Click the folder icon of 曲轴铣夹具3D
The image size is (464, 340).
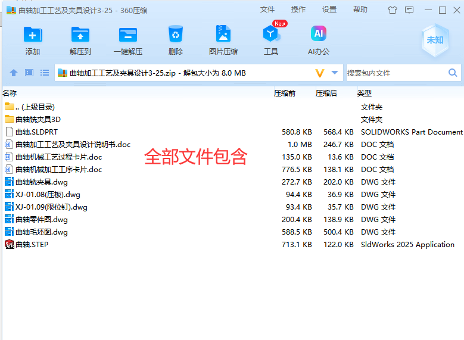click(x=10, y=119)
